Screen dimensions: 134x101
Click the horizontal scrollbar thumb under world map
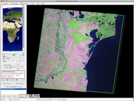coord(14,55)
